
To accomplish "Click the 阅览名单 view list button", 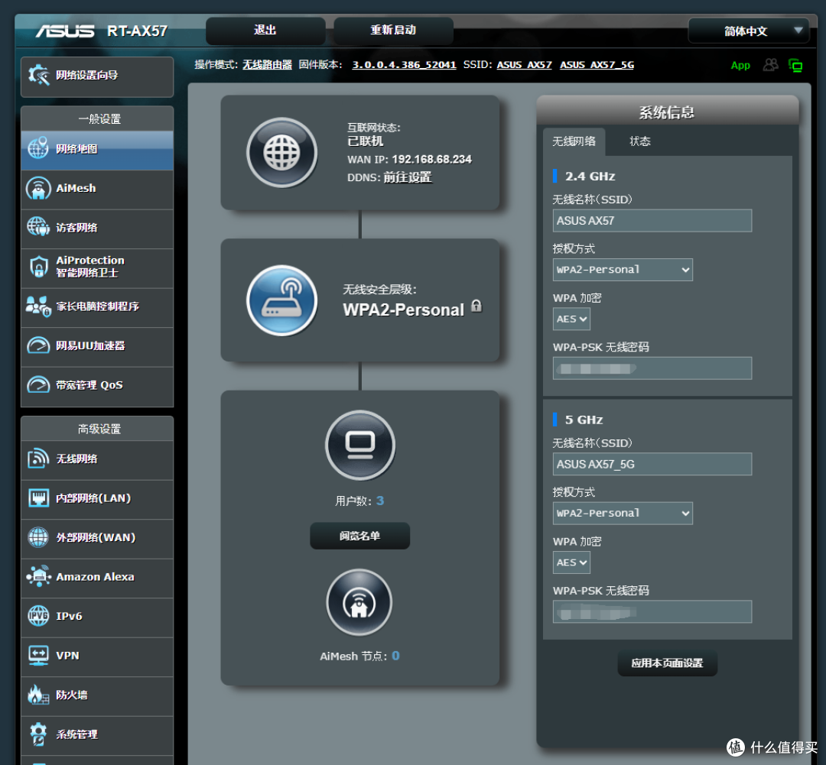I will pos(359,536).
